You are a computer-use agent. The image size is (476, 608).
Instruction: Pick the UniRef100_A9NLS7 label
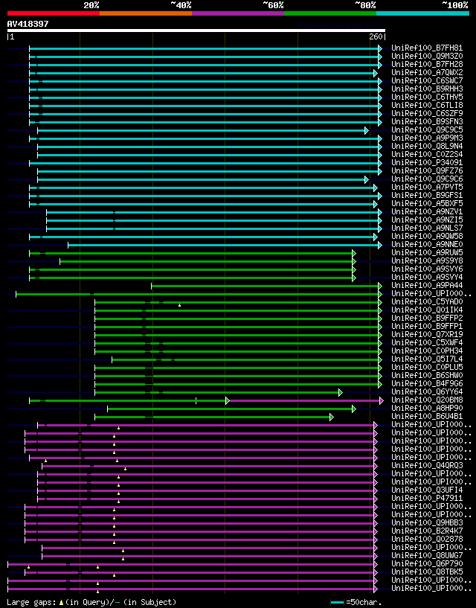coord(427,228)
